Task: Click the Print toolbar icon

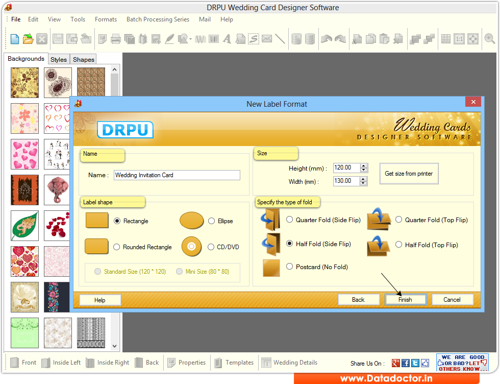Action: click(116, 39)
